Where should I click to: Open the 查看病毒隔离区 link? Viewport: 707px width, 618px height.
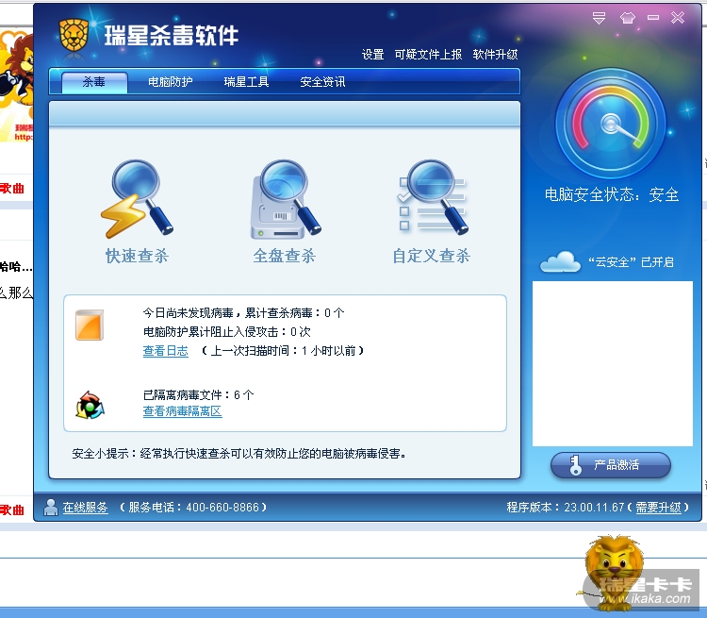pos(182,411)
